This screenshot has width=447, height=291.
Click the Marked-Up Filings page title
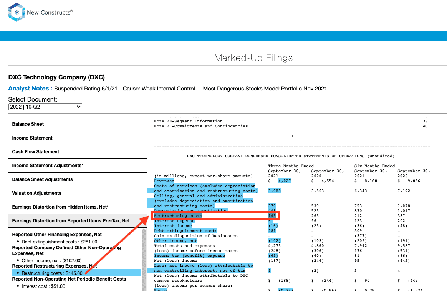253,58
